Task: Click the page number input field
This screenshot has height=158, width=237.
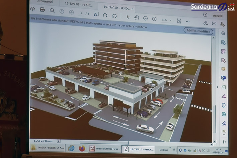Action: (x=81, y=13)
